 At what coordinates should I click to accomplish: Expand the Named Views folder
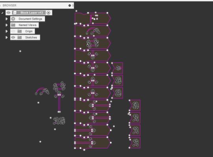point(6,25)
